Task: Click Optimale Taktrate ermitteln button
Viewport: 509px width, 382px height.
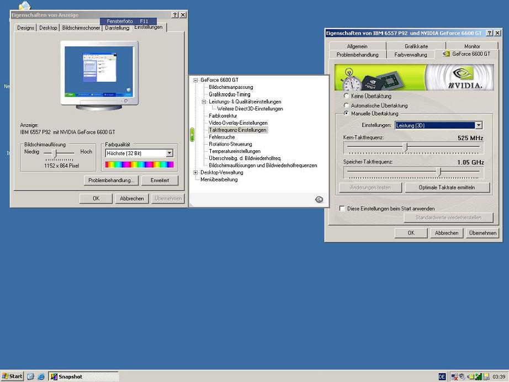Action: (x=447, y=187)
